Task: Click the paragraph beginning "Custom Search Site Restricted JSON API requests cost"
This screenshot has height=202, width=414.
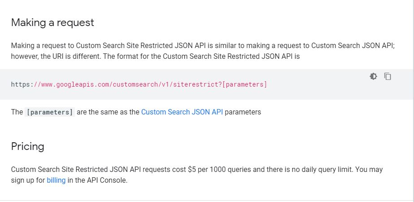Action: click(x=197, y=175)
